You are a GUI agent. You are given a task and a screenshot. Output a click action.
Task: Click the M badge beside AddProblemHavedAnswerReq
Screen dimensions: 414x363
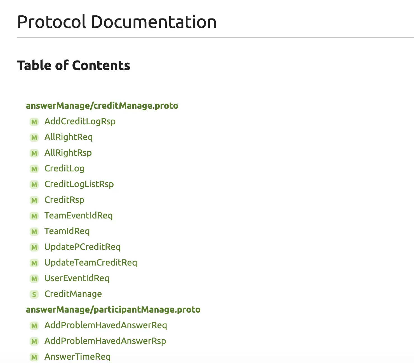(x=34, y=326)
